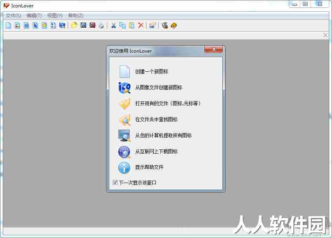332x238 pixels.
Task: Choose 创建一个新图标 option
Action: point(152,71)
